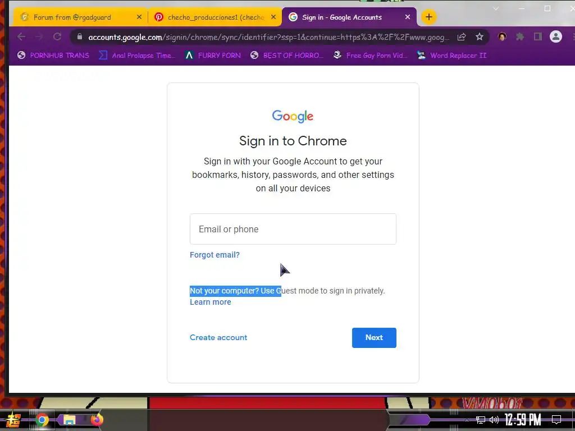Image resolution: width=575 pixels, height=431 pixels.
Task: Open a new tab with plus button
Action: pyautogui.click(x=428, y=17)
